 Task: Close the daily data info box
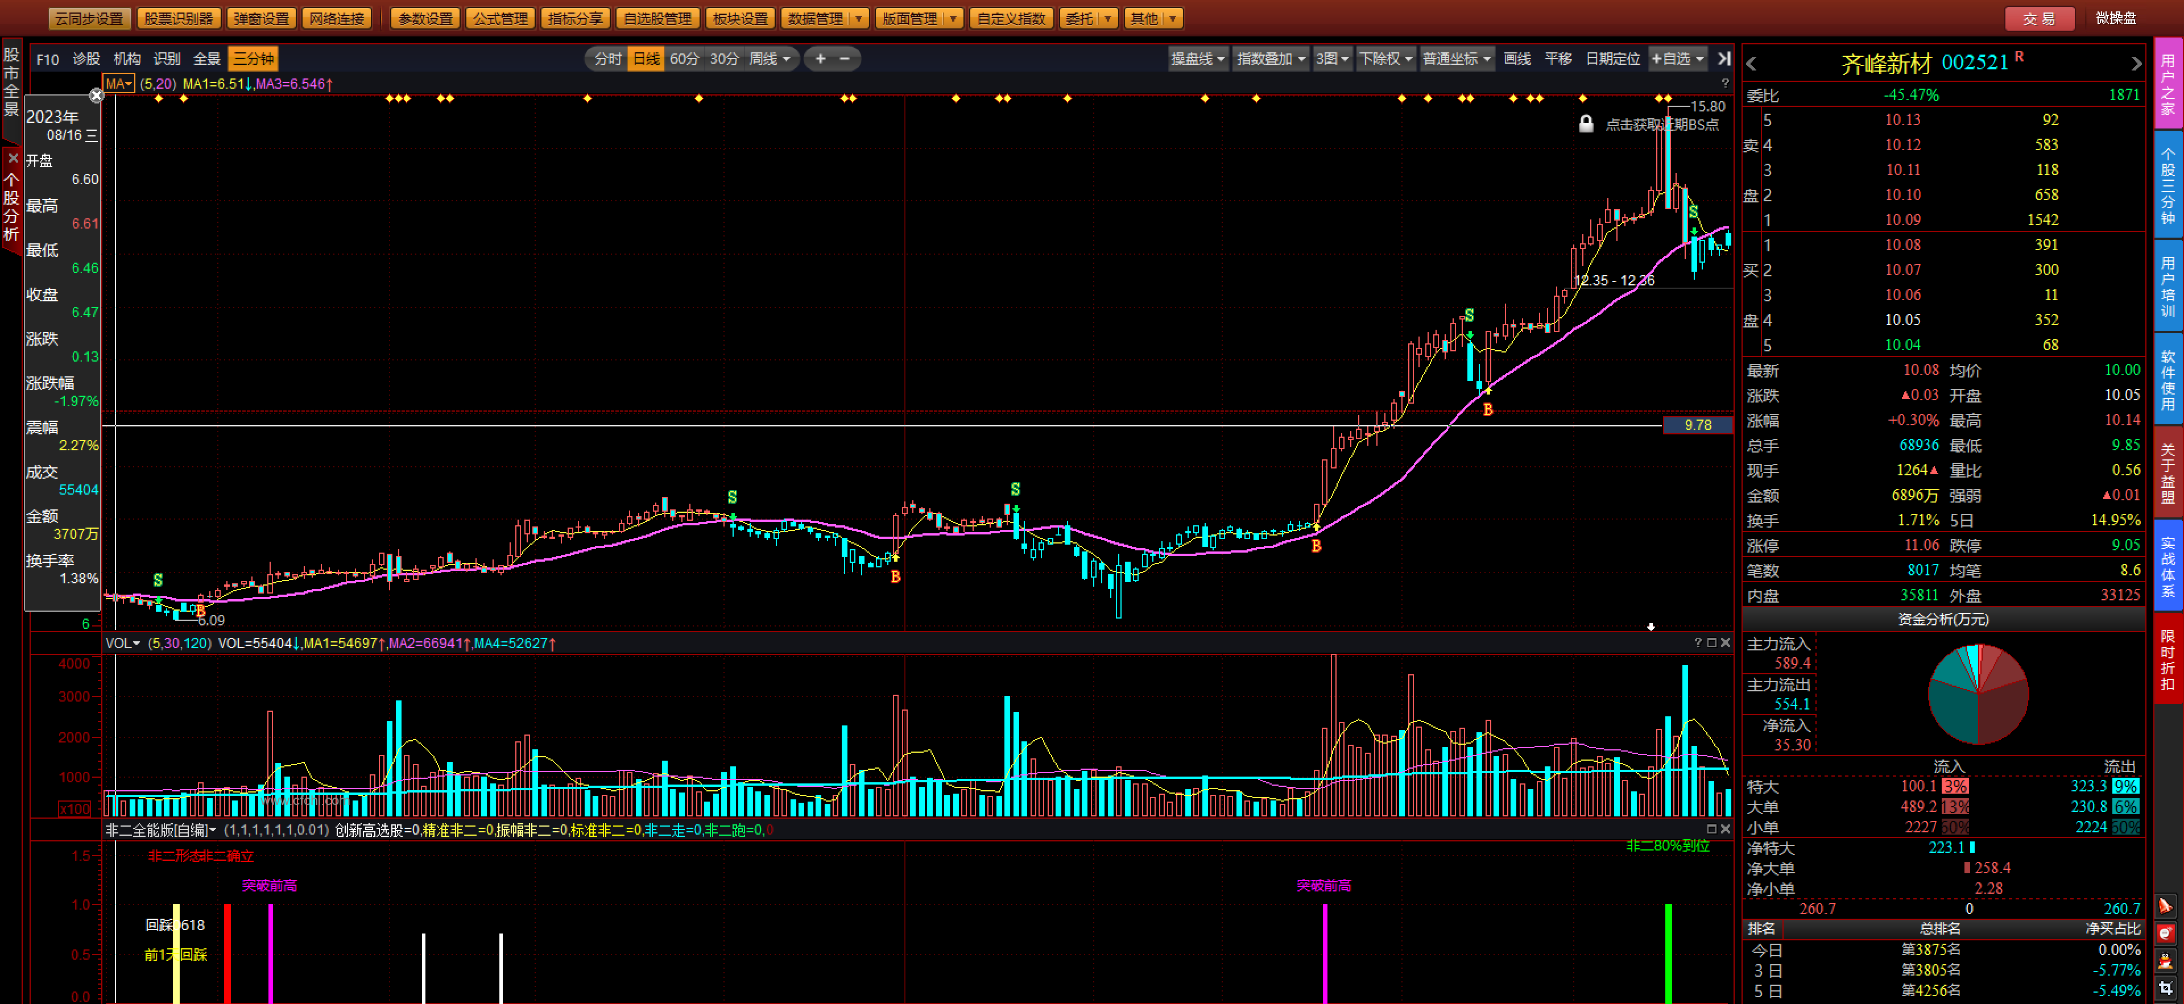tap(97, 96)
